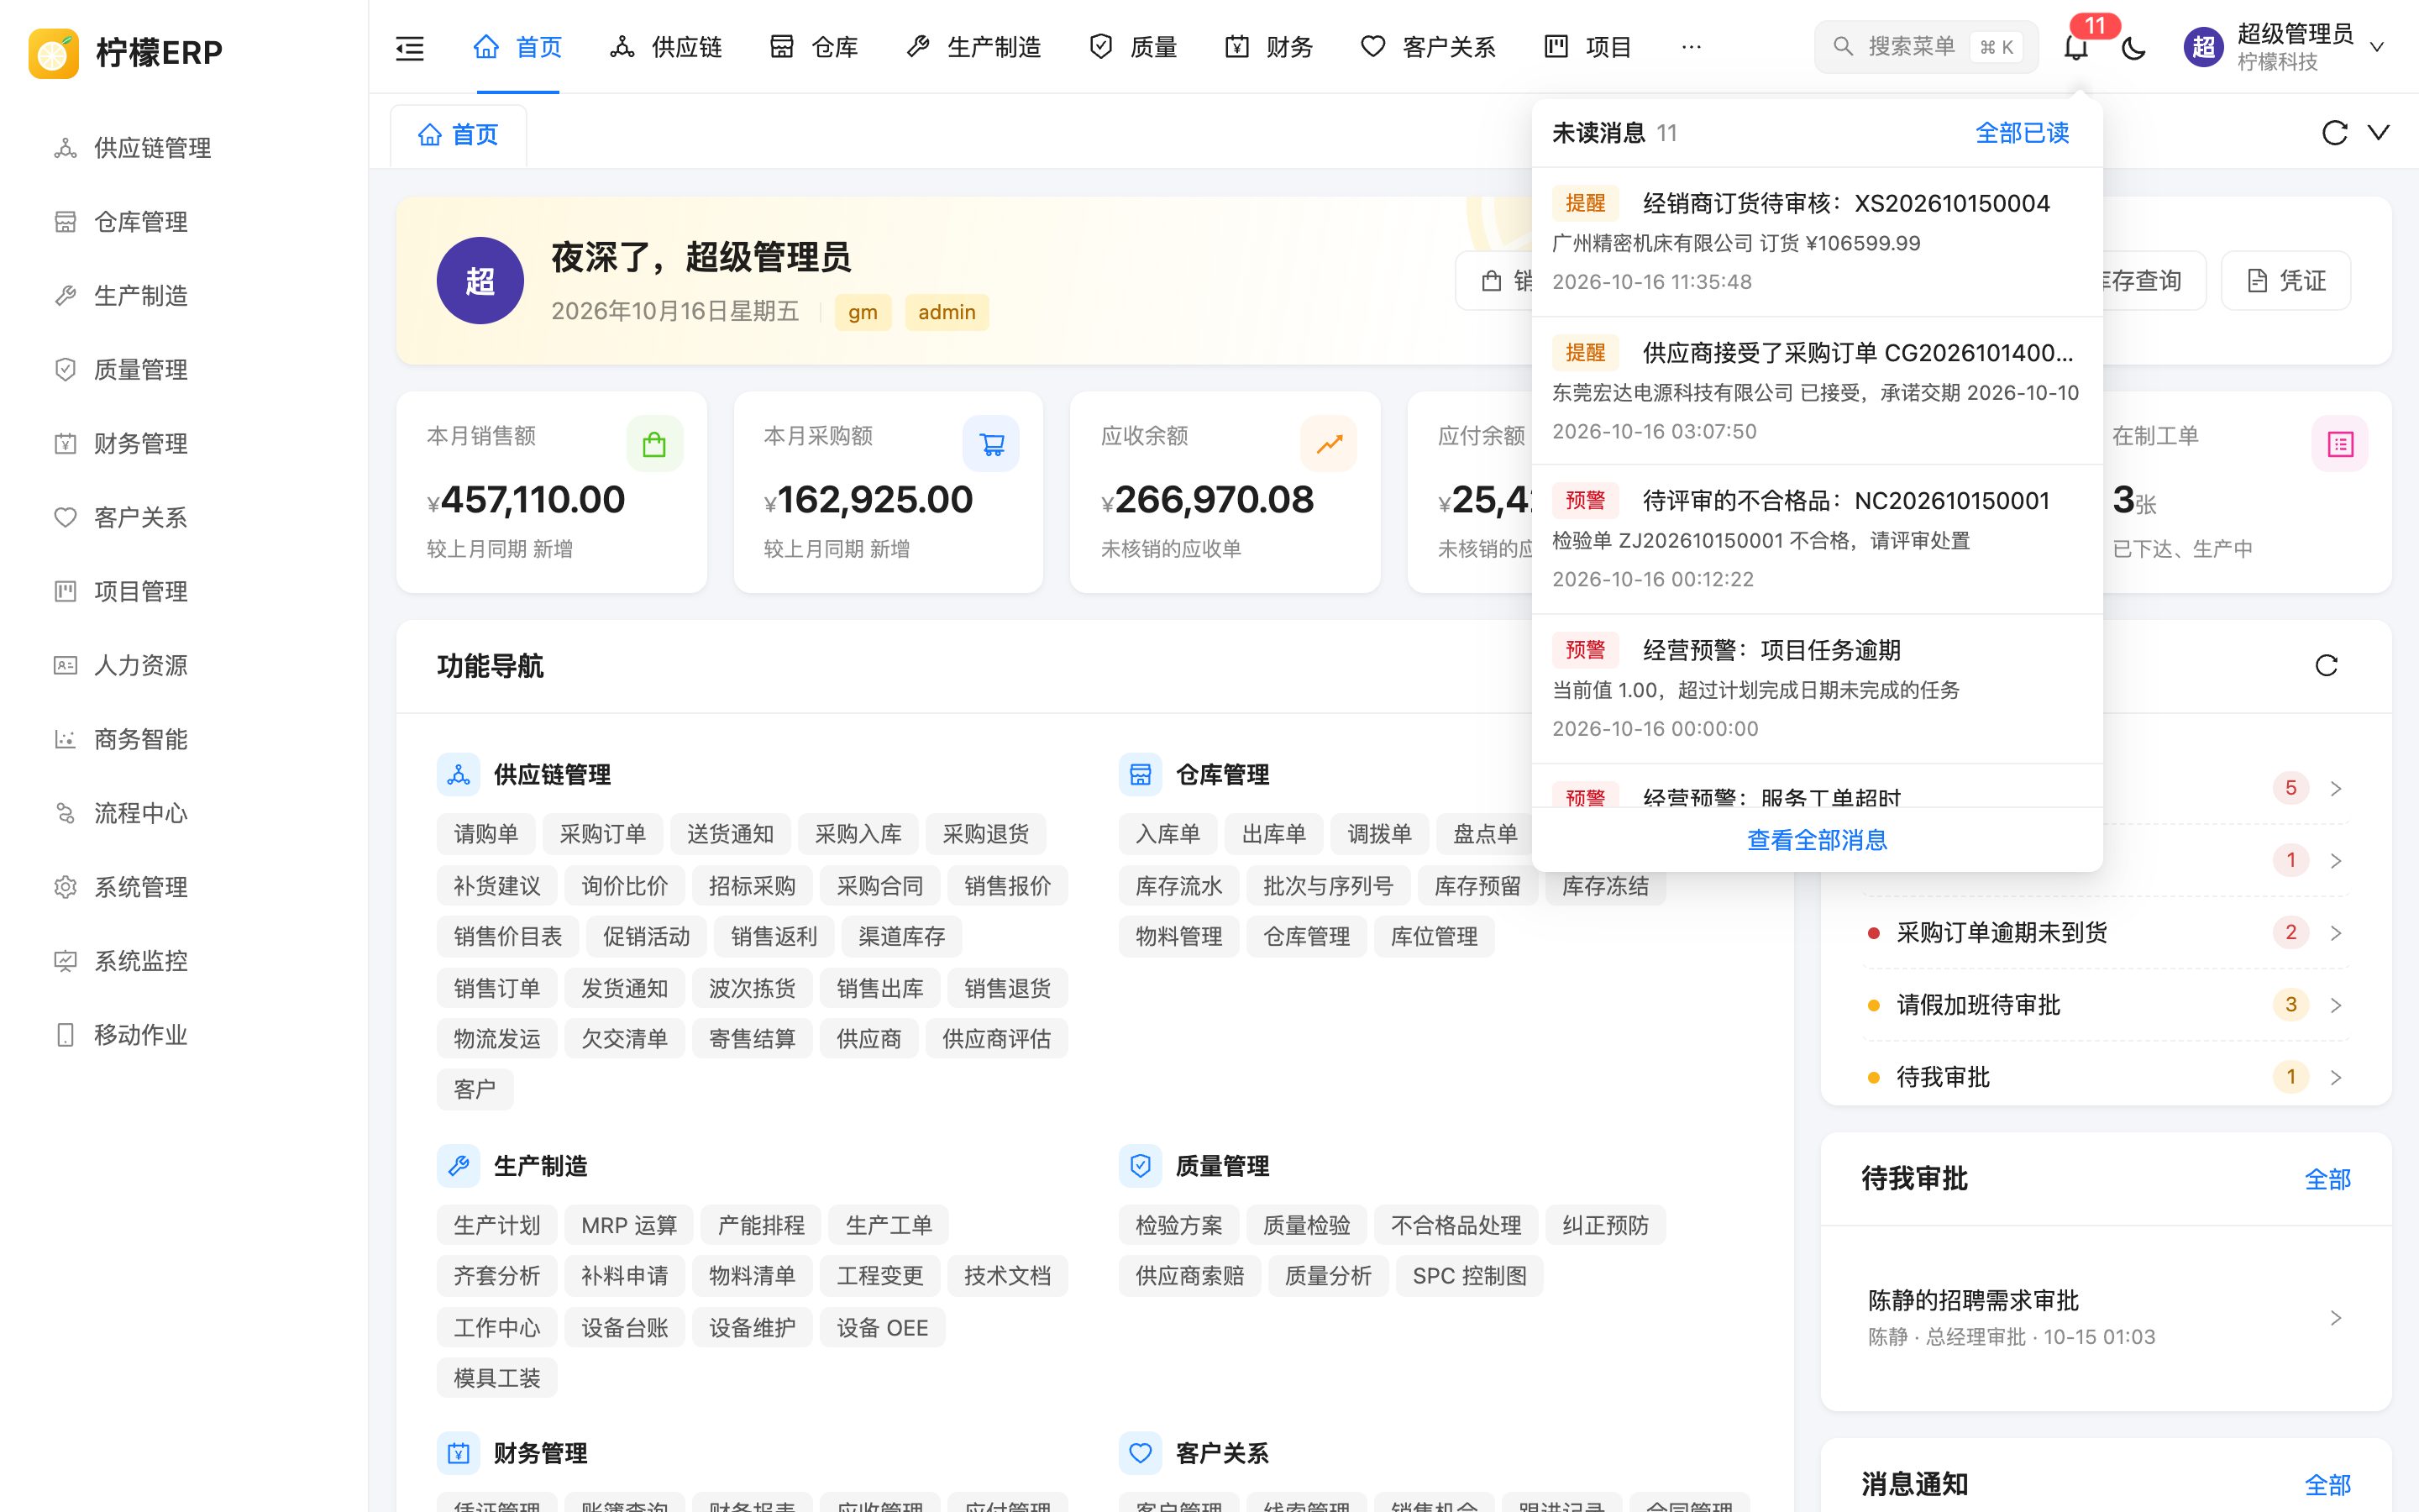Open the 凭证 shortcut button
The height and width of the screenshot is (1512, 2419).
[x=2286, y=281]
